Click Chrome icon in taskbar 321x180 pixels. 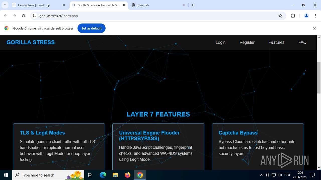tap(140, 175)
